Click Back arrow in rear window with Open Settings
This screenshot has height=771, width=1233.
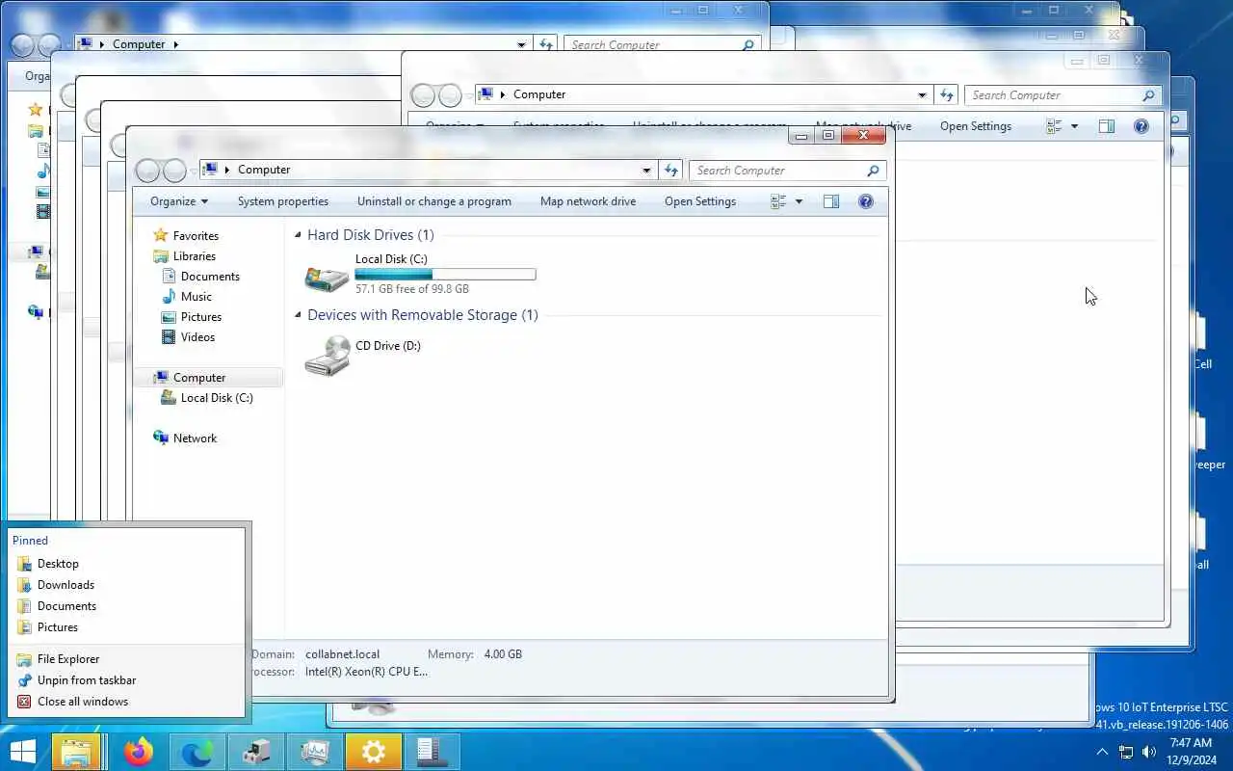tap(423, 95)
